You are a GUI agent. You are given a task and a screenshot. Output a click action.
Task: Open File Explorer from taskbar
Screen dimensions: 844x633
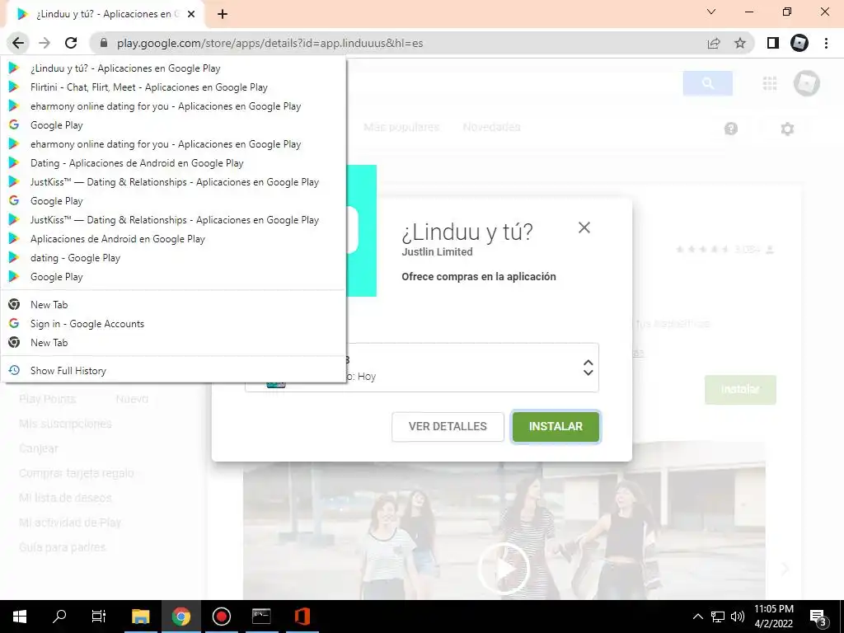click(140, 617)
